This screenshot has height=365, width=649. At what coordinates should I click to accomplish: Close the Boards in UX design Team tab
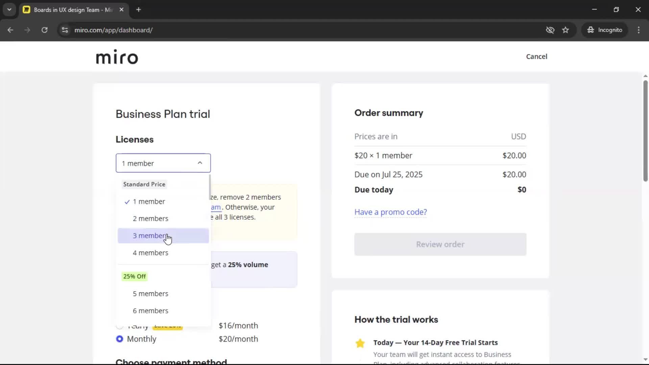coord(121,10)
